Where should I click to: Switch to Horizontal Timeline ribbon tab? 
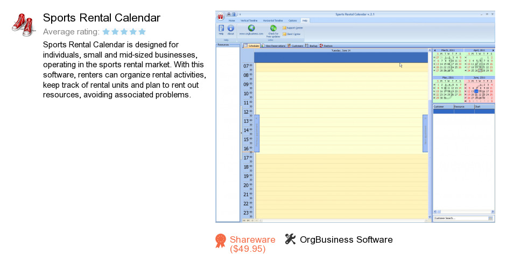273,20
